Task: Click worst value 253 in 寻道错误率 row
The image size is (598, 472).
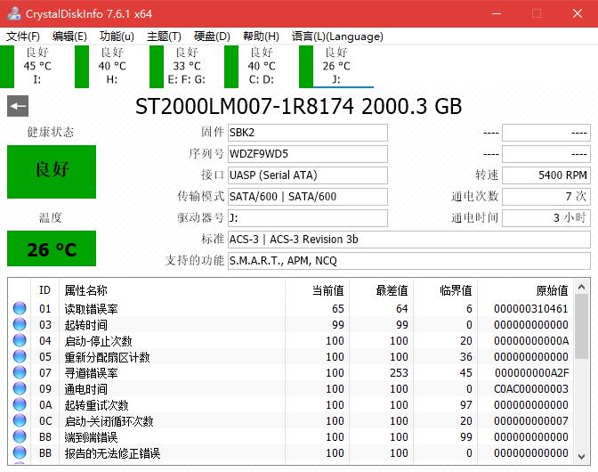Action: pyautogui.click(x=399, y=372)
